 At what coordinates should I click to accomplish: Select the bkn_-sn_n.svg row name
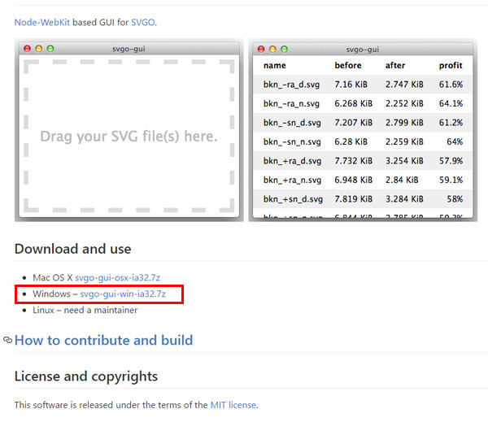coord(292,142)
